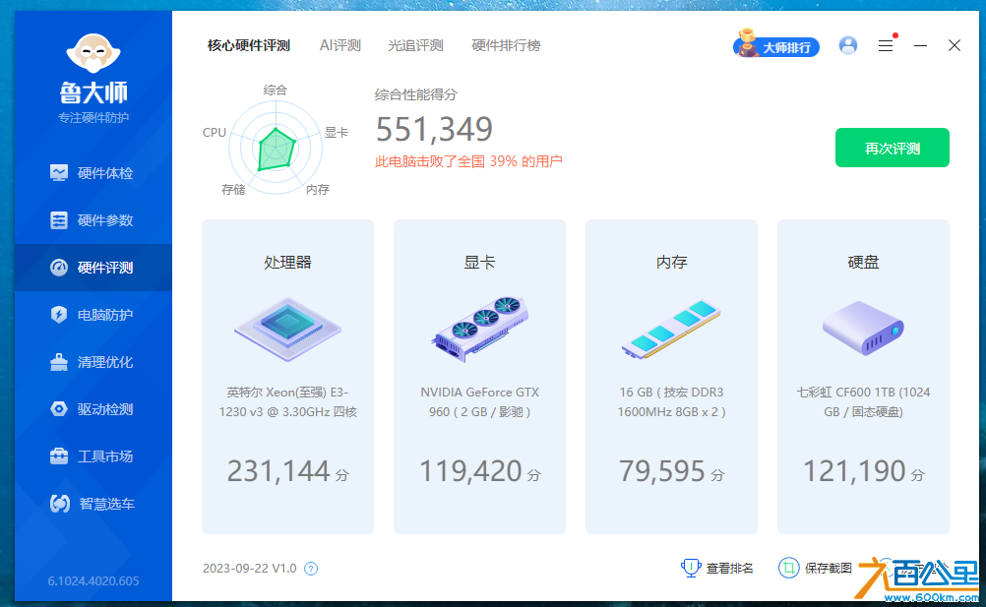Screen dimensions: 986x607
Task: Close the Lu Dashi window
Action: point(954,45)
